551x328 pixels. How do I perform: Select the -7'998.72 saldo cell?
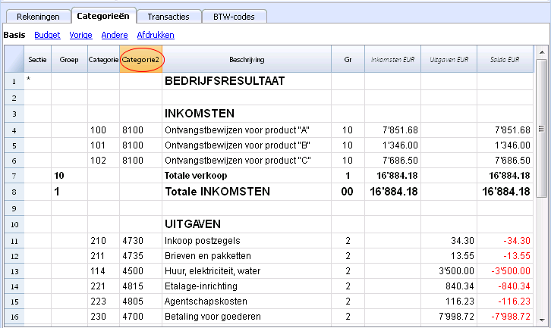[505, 317]
